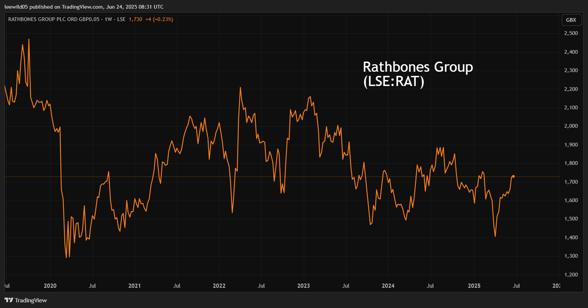The image size is (588, 308).
Task: Click the +4 (+0.23%) change value
Action: point(159,19)
